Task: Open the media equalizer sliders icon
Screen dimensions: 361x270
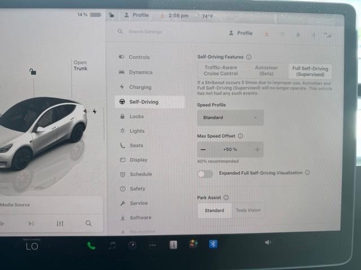Action: (x=60, y=223)
